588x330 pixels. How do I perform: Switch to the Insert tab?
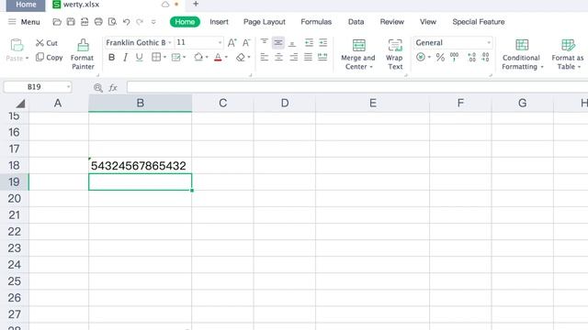(x=219, y=22)
